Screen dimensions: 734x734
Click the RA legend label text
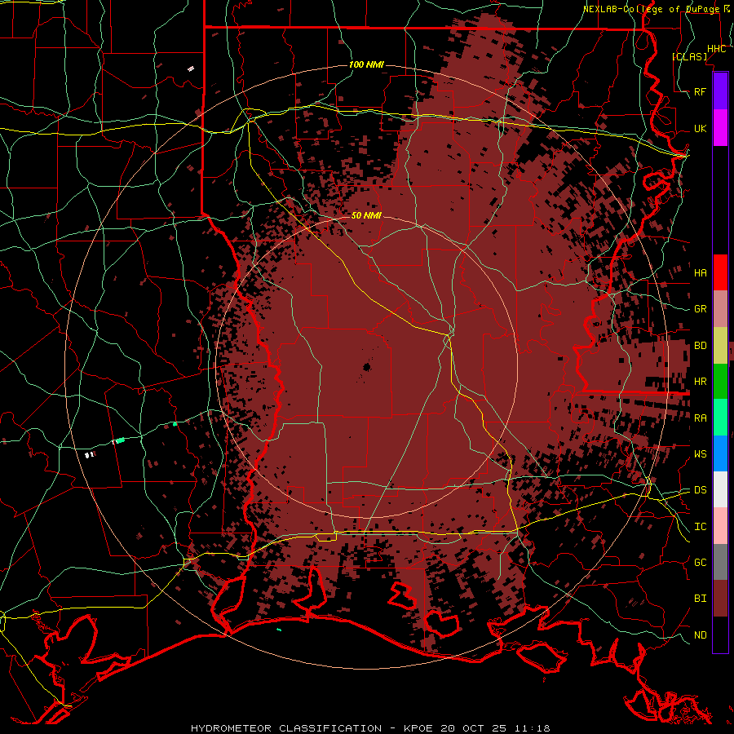(701, 418)
